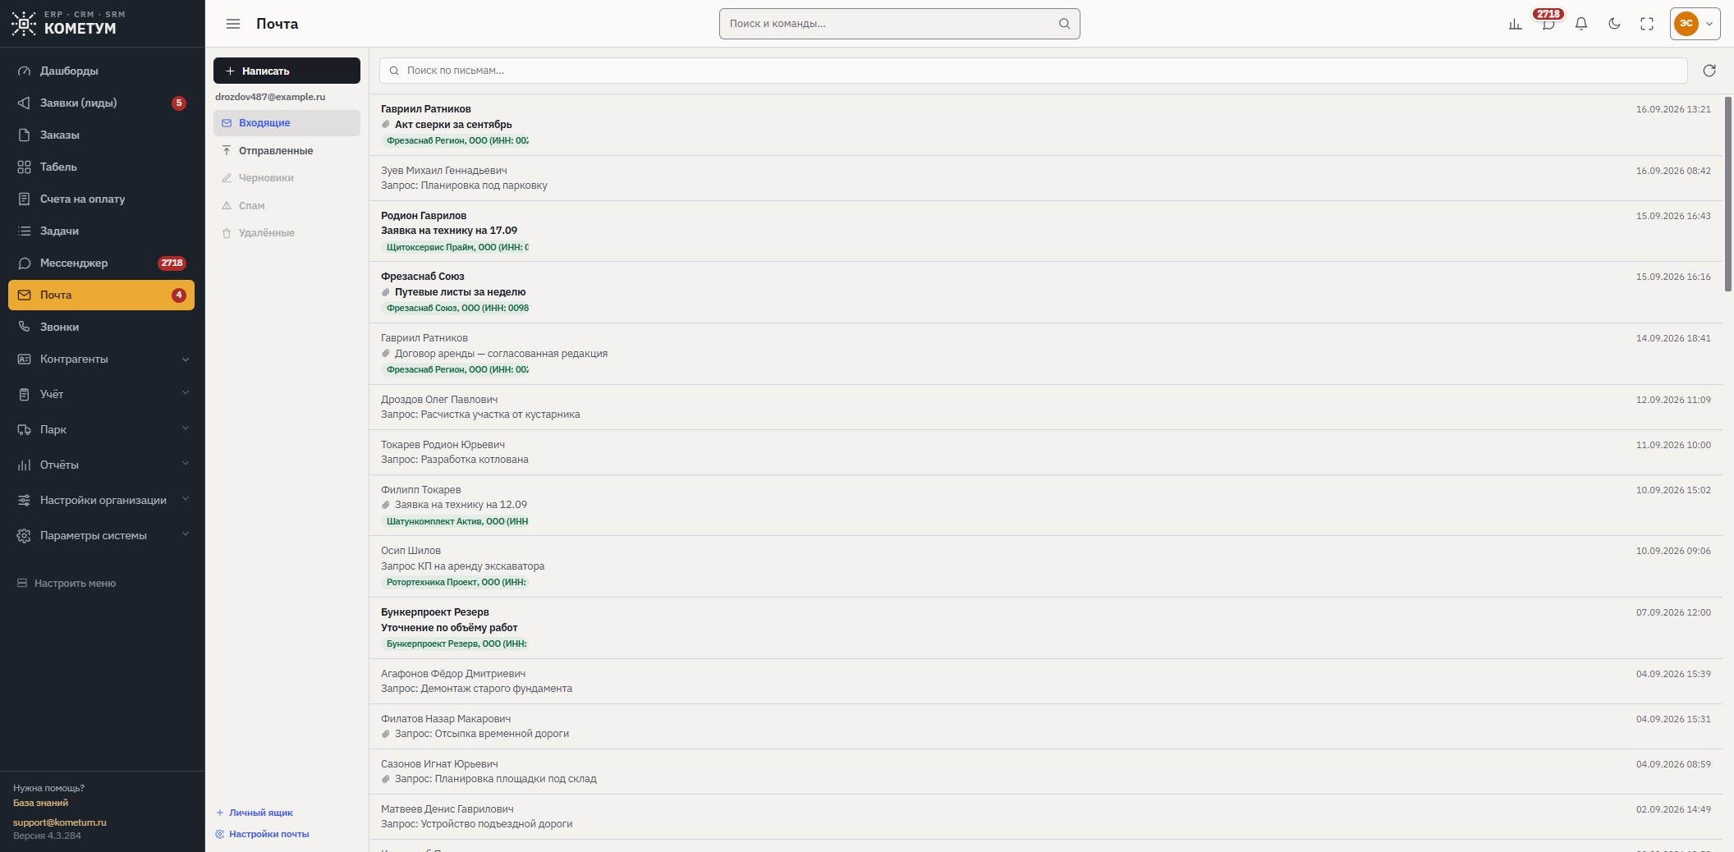Expand Настройки организации section
Image resolution: width=1734 pixels, height=852 pixels.
102,500
